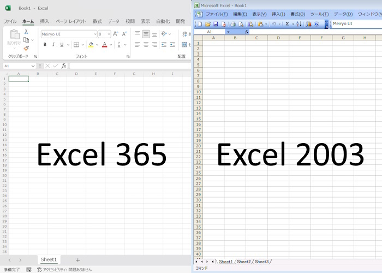Screen dimensions: 382x273
Task: Toggle Top Align in Excel 365 alignment group
Action: (138, 34)
